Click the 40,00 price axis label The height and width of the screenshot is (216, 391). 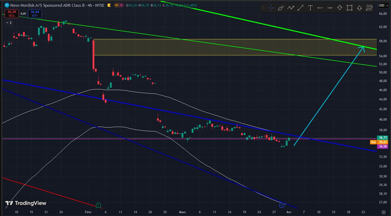point(383,119)
